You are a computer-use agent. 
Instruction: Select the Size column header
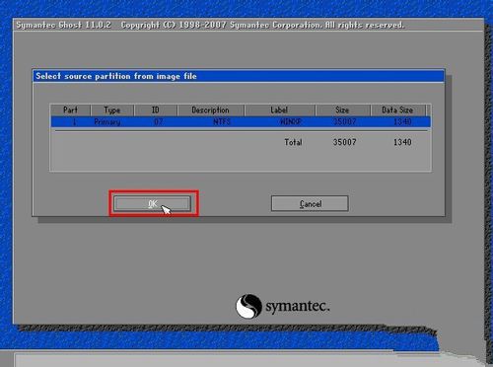click(342, 110)
